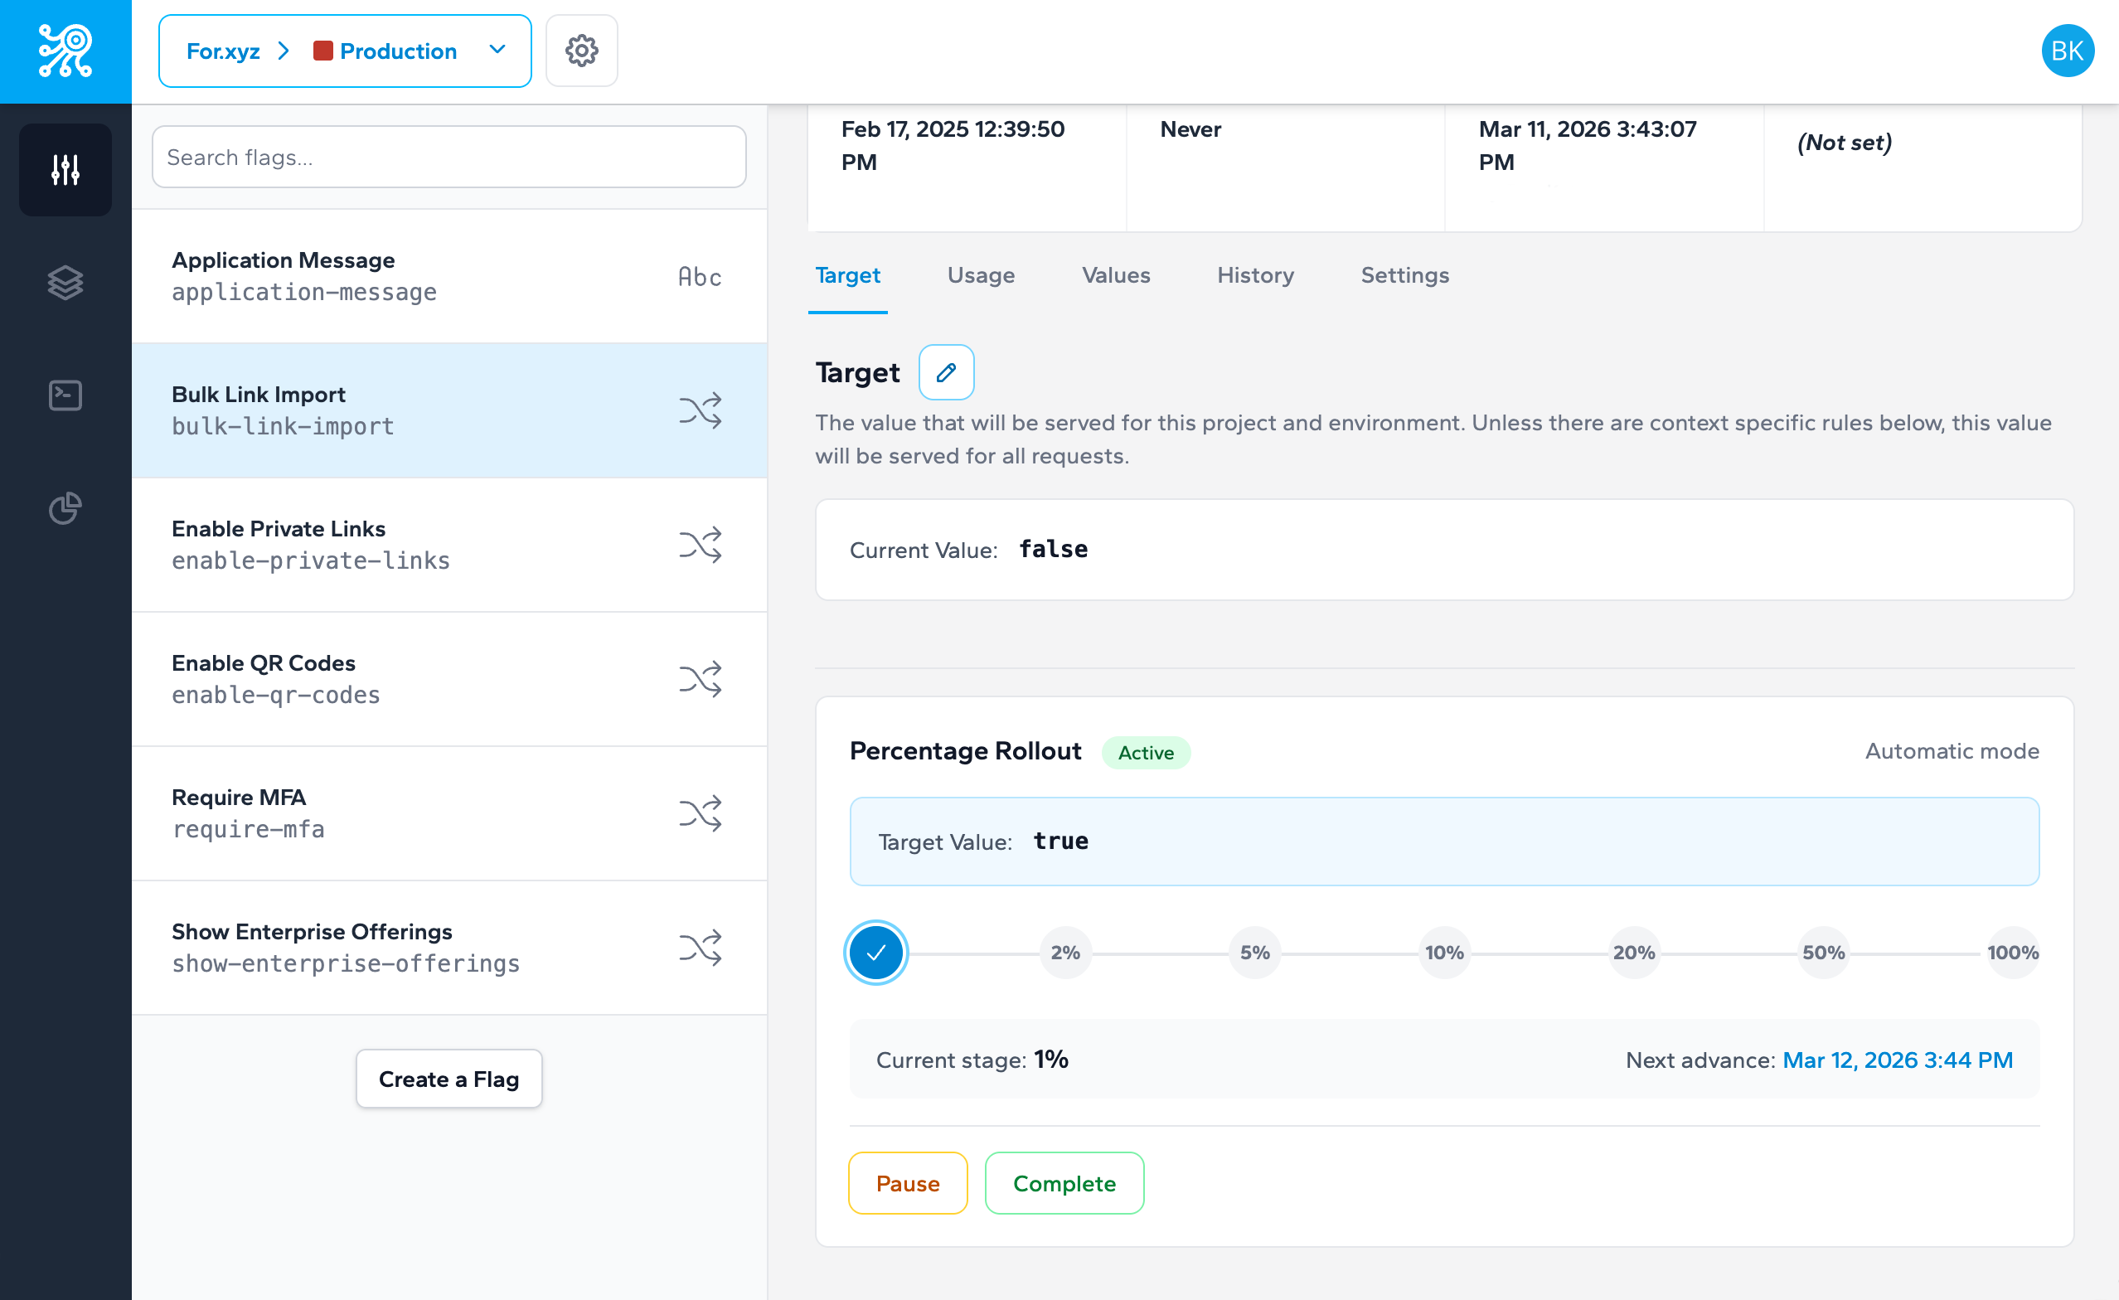Click the shuffle icon on Enable QR Codes
This screenshot has height=1300, width=2119.
700,678
